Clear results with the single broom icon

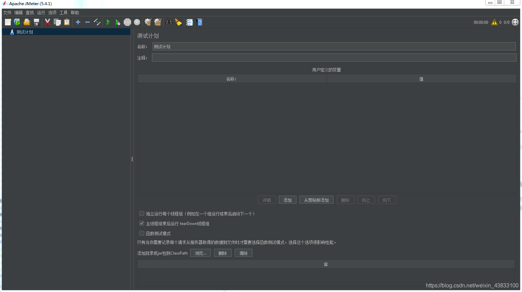(x=148, y=22)
